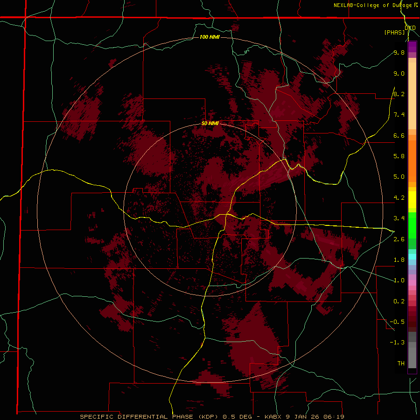Viewport: 420px width, 420px height.
Task: Click the 5.8 scale label
Action: (399, 156)
